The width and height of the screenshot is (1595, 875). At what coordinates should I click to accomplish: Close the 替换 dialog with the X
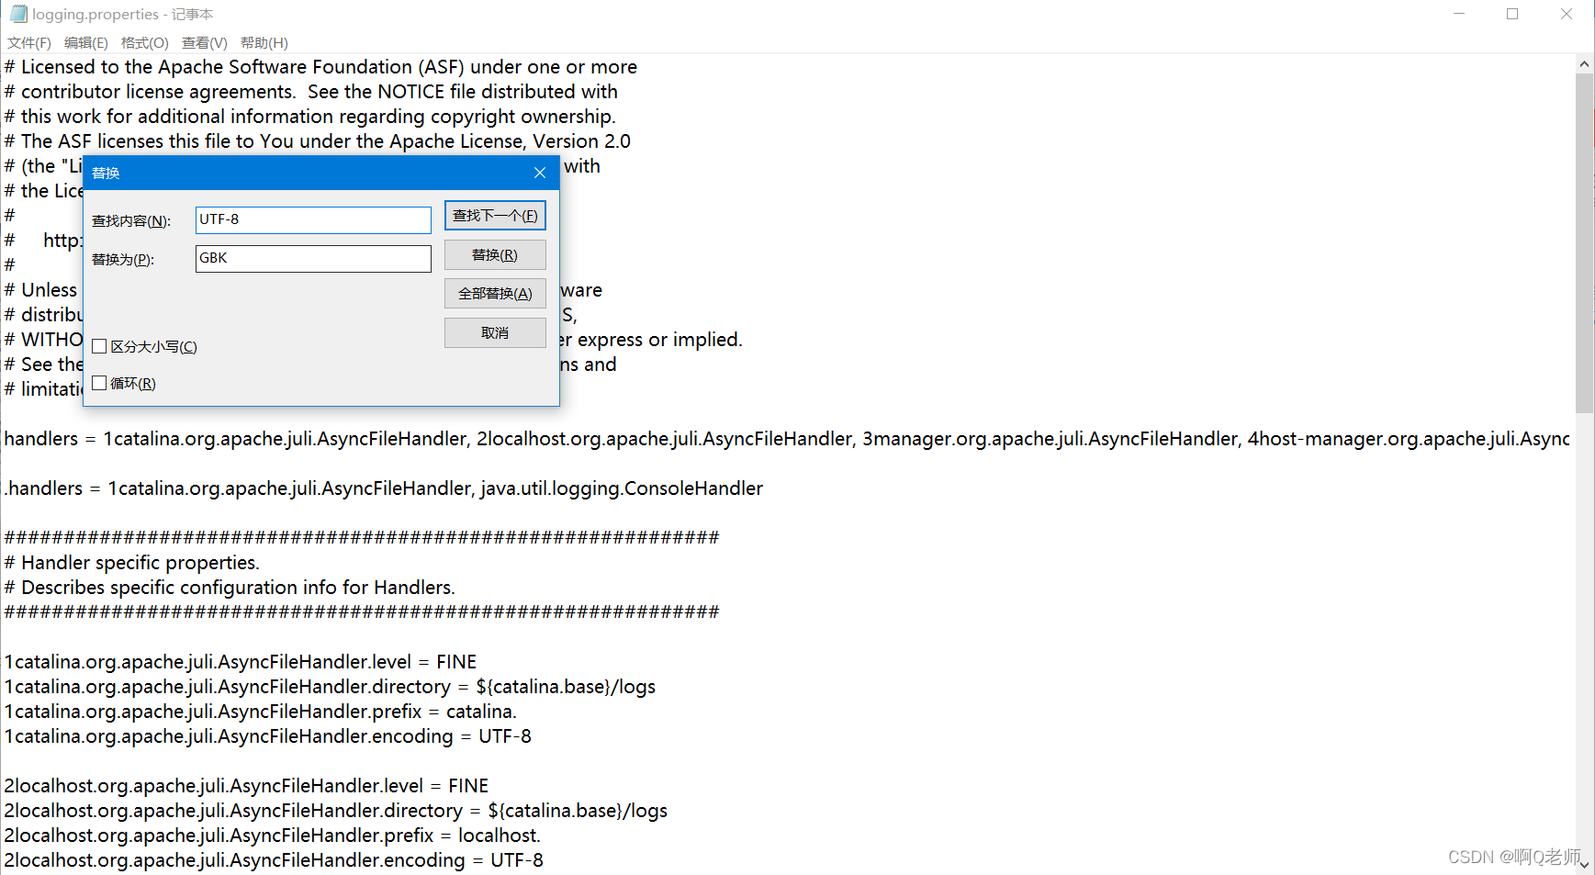(x=540, y=173)
